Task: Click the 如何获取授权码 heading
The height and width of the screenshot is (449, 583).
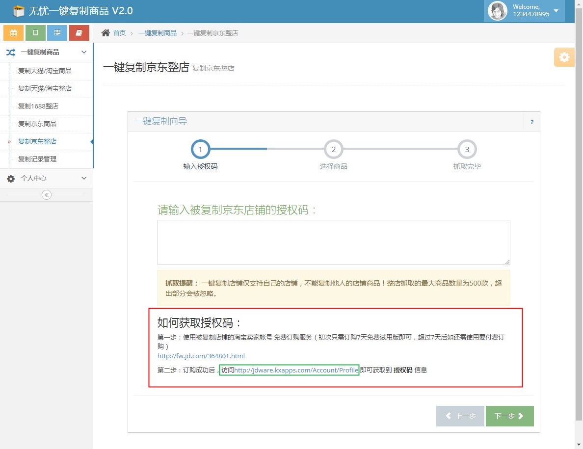Action: coord(199,322)
